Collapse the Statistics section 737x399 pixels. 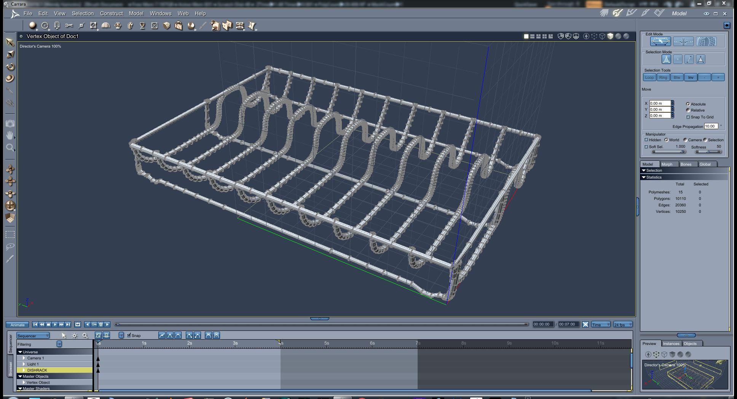(644, 177)
